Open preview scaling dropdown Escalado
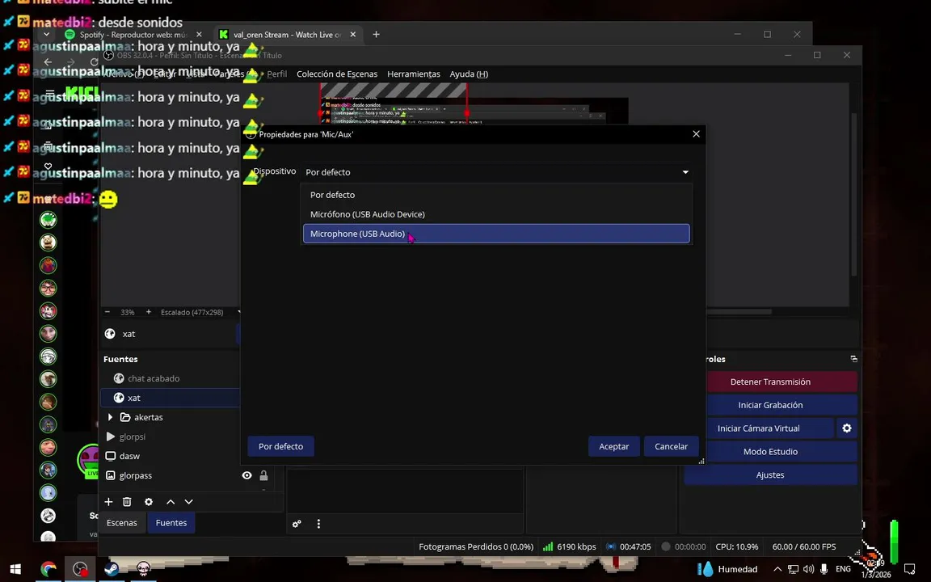 [200, 312]
